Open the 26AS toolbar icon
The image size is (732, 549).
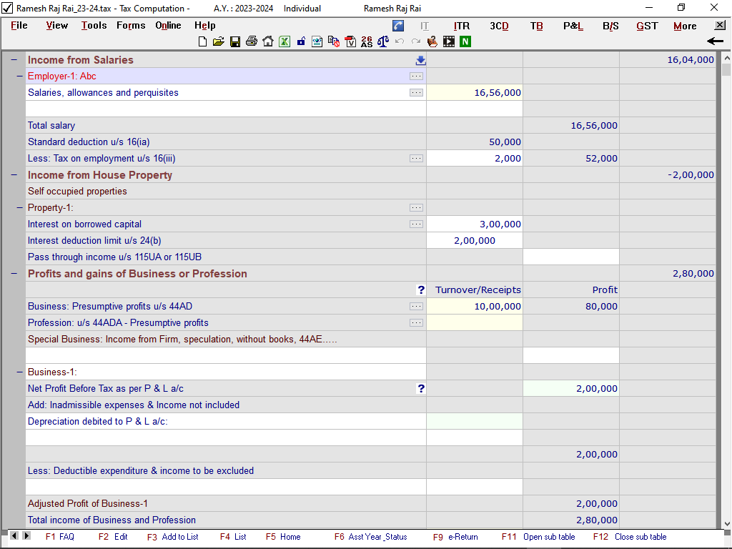(367, 42)
